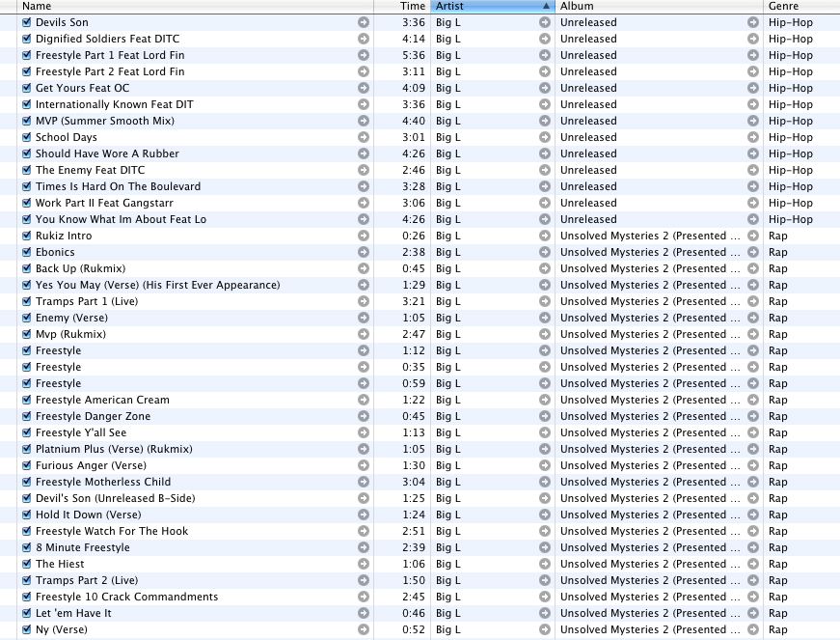
Task: Click artist arrow icon in School Days row
Action: tap(545, 137)
